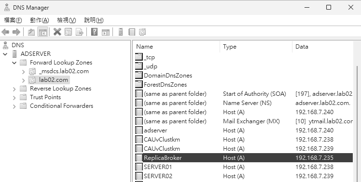Open the 檔案(F) File menu

(13, 20)
